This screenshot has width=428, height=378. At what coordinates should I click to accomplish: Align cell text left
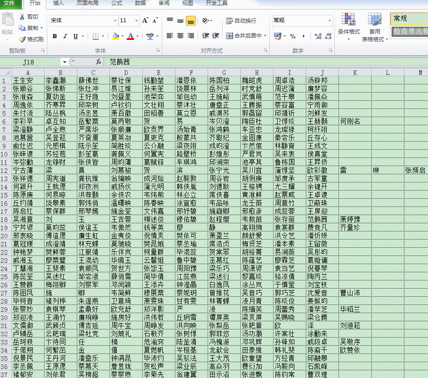(x=170, y=36)
